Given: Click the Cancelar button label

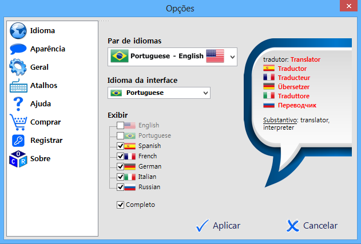Looking at the screenshot, I should coord(320,226).
